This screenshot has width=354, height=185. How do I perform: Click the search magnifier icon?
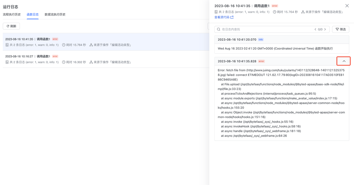tap(218, 29)
